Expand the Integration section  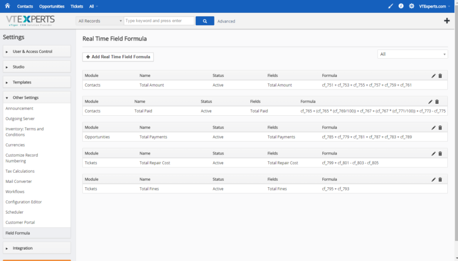point(37,248)
